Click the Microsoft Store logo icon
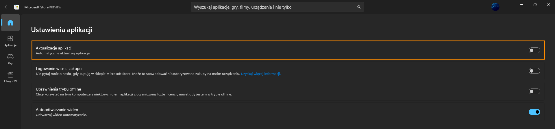The image size is (555, 129). pos(17,7)
